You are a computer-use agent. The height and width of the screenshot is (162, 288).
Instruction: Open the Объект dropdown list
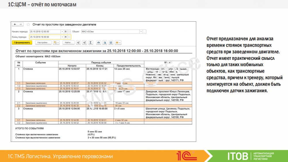coord(141,32)
